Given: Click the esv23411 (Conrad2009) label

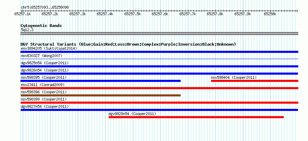Looking at the screenshot, I should [43, 85].
